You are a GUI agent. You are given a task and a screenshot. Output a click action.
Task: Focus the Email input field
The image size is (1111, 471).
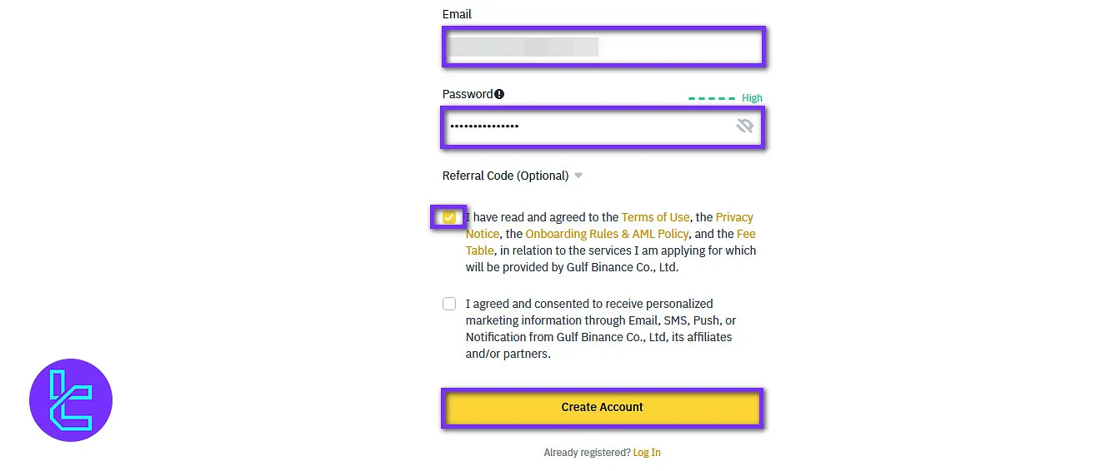[x=603, y=47]
